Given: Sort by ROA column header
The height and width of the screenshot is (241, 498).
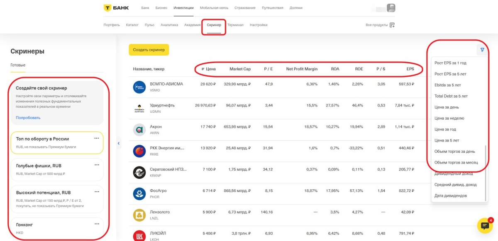Looking at the screenshot, I should click(335, 69).
